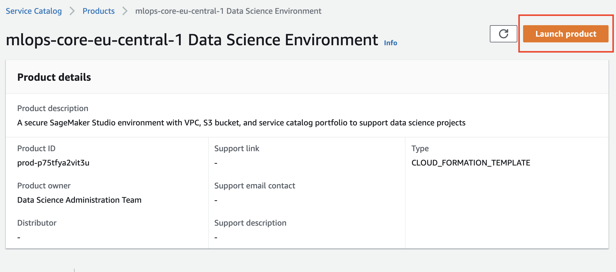Click the Data Science Administration Team owner

79,200
